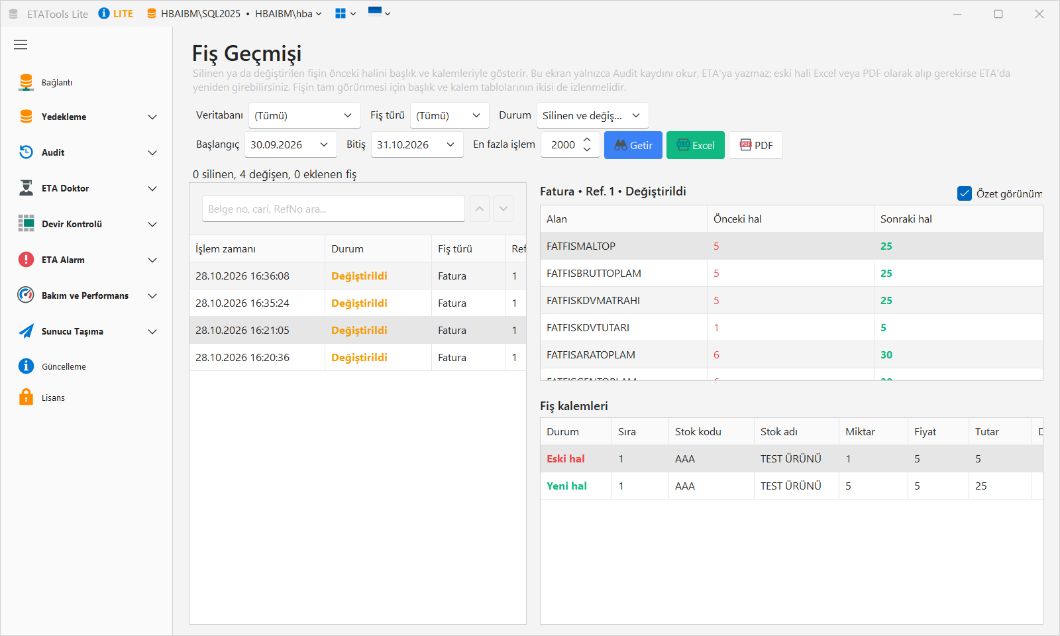Click the Bağlantı database icon
Screen dimensions: 1060x636
[26, 82]
